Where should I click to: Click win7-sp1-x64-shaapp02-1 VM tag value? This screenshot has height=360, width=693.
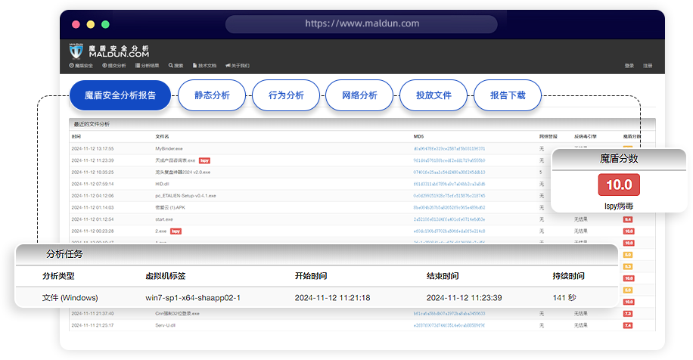(193, 298)
